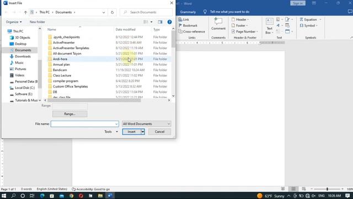
Task: Click the Bookmark flag icon in ribbon
Action: coord(180,25)
